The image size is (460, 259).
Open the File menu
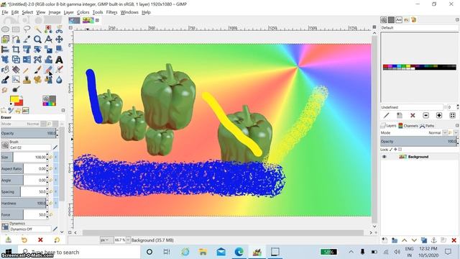click(x=5, y=12)
